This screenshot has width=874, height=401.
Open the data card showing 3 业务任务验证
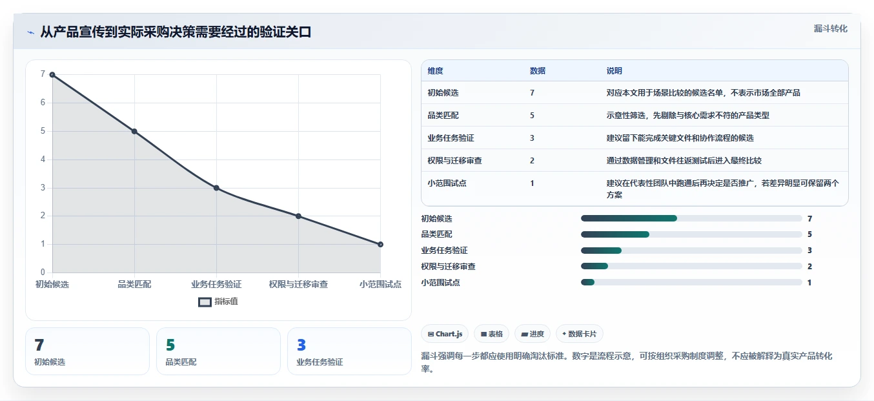pyautogui.click(x=349, y=351)
